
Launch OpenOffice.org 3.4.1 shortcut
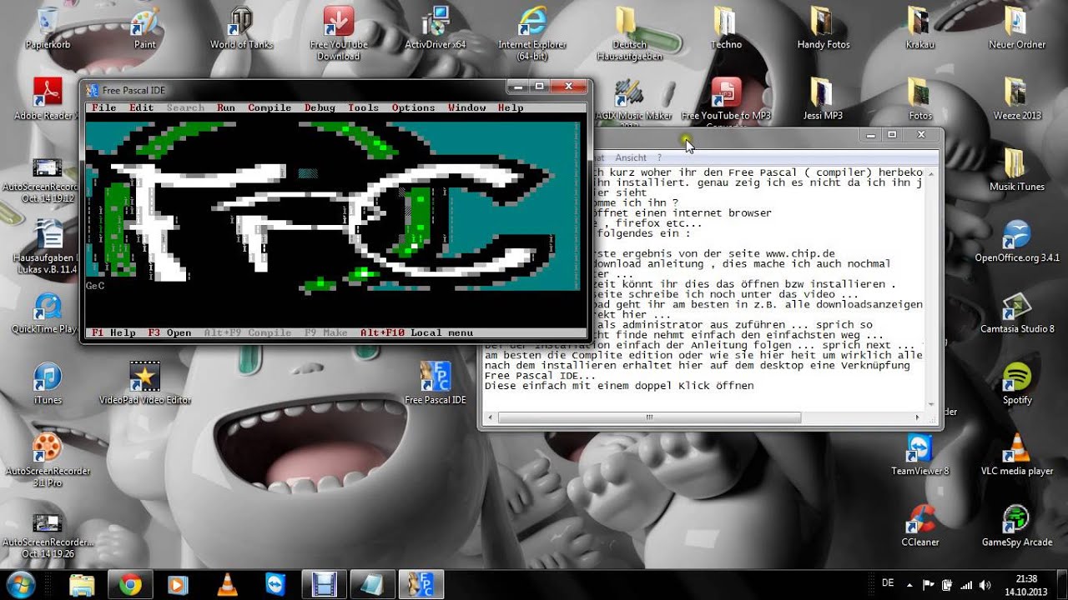pyautogui.click(x=1016, y=241)
